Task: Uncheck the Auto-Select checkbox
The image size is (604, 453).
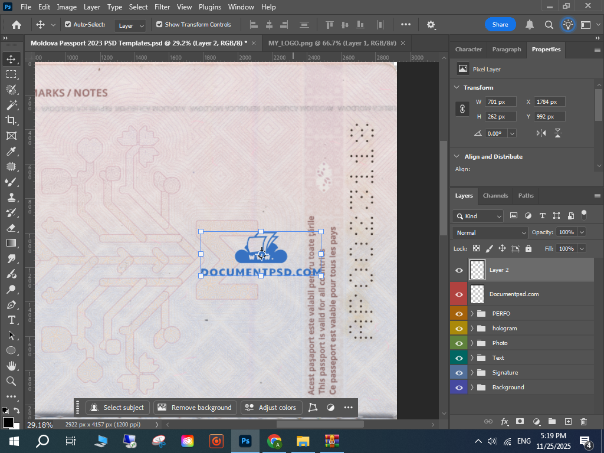Action: 68,25
